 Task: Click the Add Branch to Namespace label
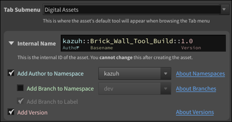60,89
